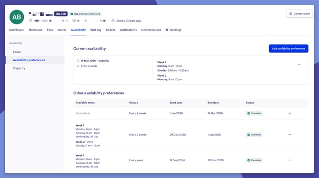Open the Verifications tab

tap(128, 30)
